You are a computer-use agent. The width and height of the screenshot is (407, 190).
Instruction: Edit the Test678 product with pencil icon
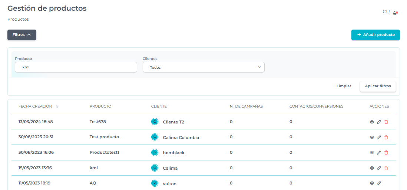pyautogui.click(x=379, y=122)
